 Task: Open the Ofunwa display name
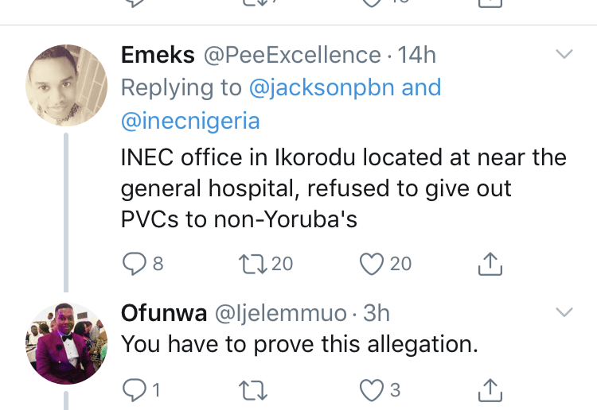[164, 313]
